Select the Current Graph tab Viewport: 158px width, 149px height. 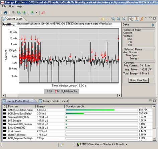[14, 19]
